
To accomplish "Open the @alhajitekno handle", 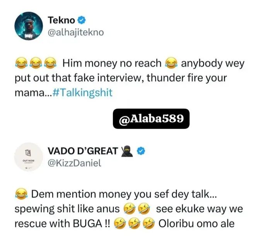I will 76,32.
